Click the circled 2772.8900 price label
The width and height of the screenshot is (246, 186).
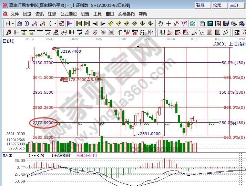pos(43,123)
